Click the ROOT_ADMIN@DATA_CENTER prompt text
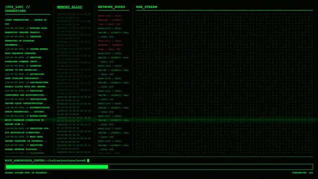Screen dimensions: 318x179 pos(45,161)
